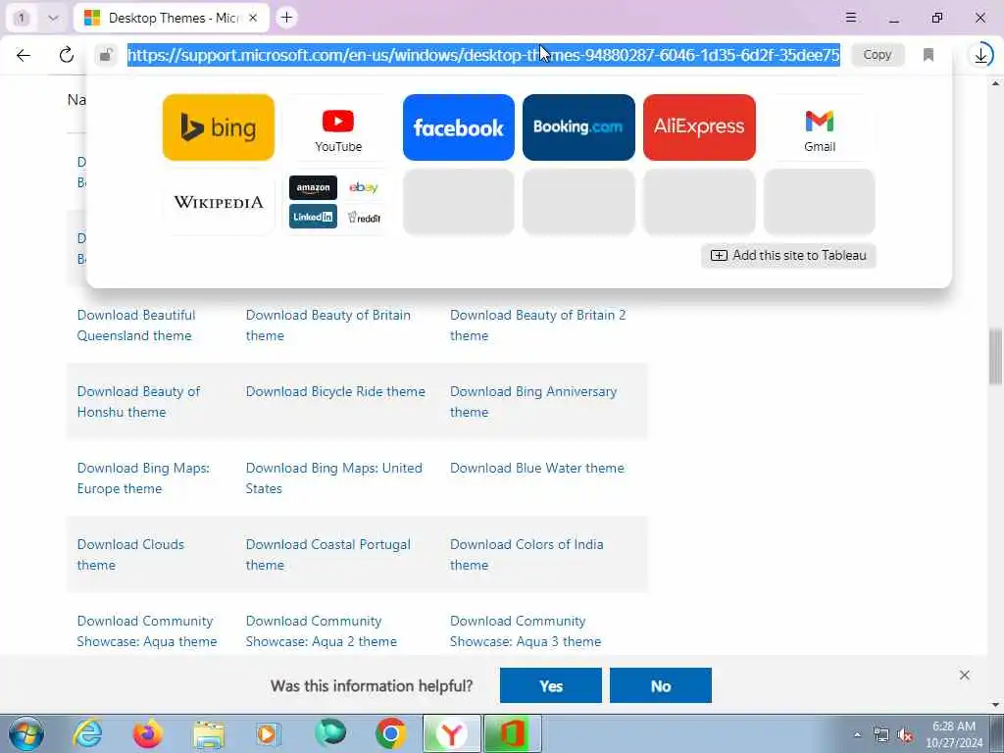Open Amazon from the folder tile
This screenshot has width=1004, height=753.
pos(313,187)
